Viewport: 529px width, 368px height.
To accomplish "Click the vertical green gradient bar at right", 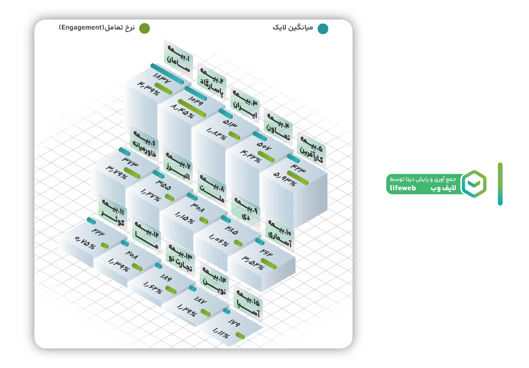I will coord(500,184).
